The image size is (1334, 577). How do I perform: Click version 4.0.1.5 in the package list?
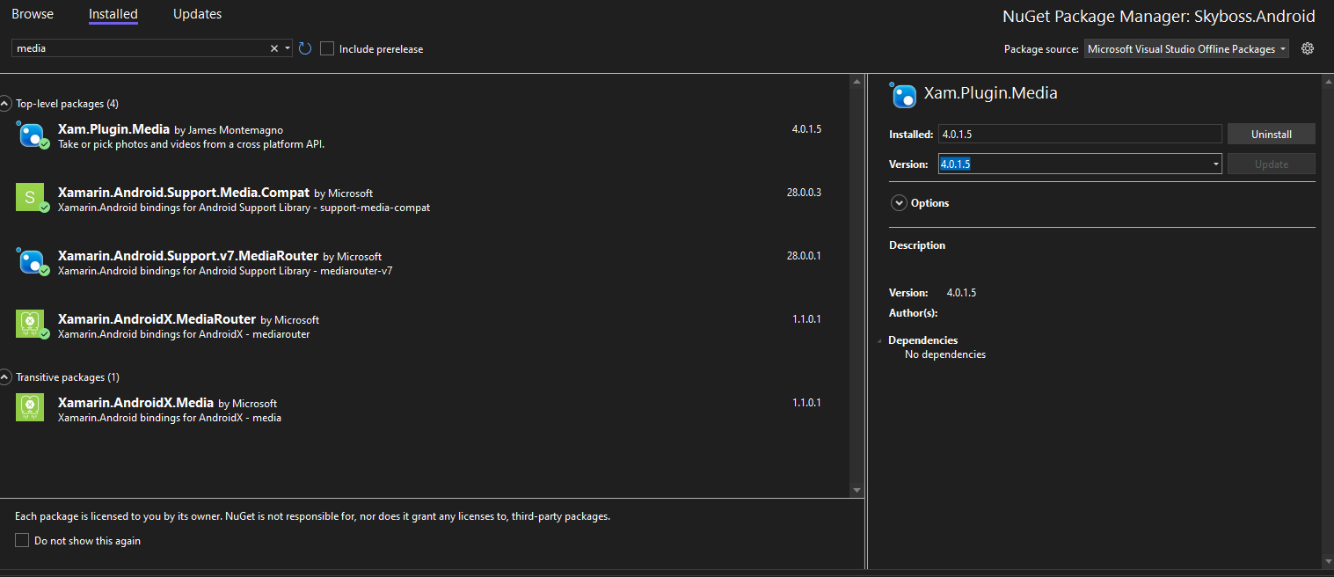tap(806, 129)
